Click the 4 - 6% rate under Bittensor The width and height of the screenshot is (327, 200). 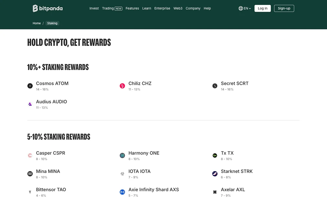[41, 196]
